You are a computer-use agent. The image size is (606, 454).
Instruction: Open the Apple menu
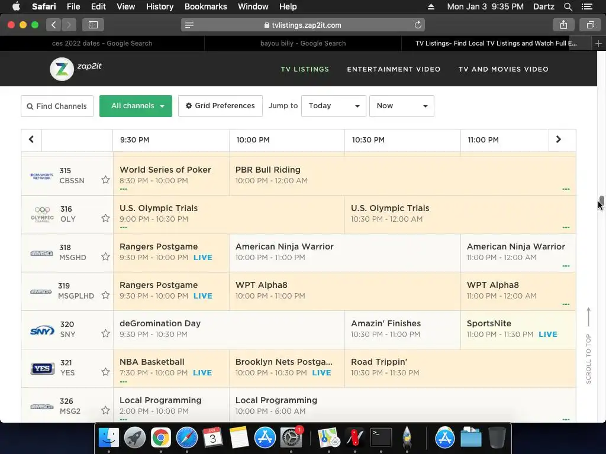16,7
